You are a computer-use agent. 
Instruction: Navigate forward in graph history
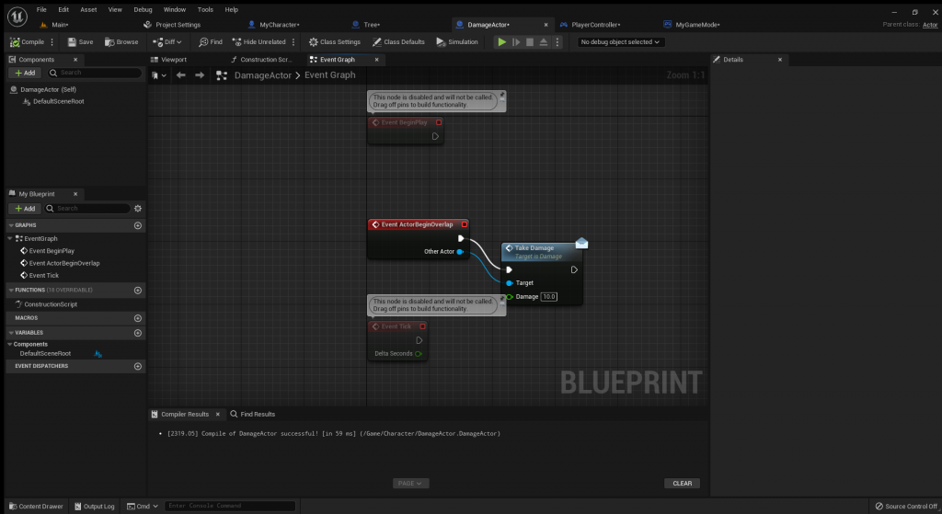click(x=200, y=75)
